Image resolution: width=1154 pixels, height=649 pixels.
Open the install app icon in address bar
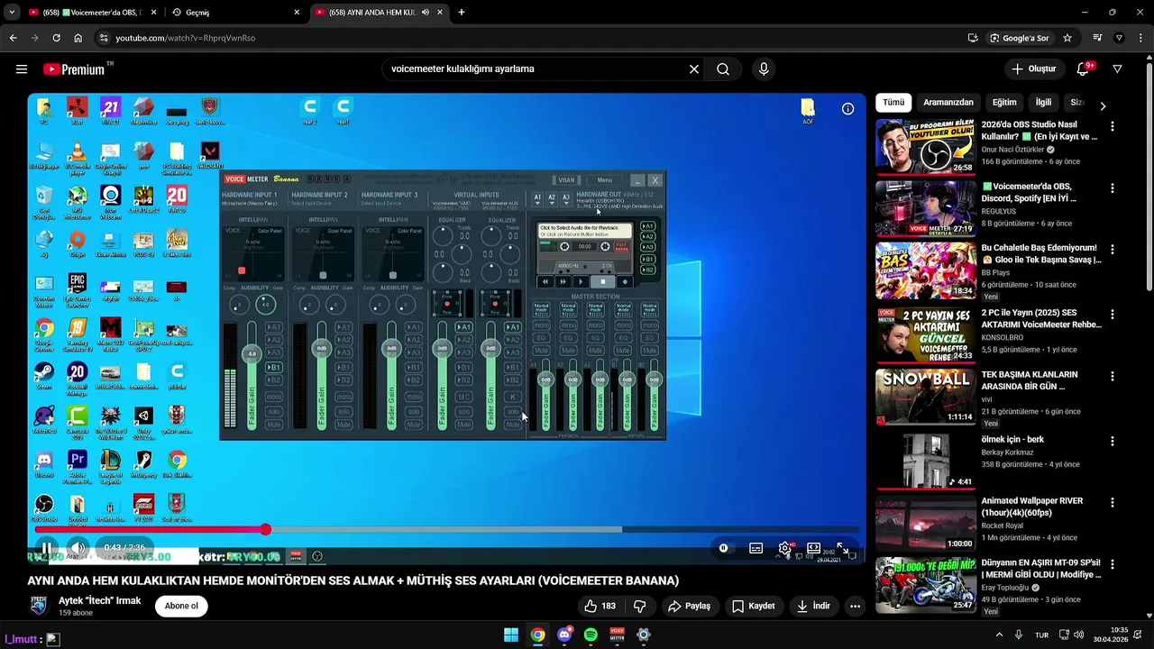coord(973,38)
